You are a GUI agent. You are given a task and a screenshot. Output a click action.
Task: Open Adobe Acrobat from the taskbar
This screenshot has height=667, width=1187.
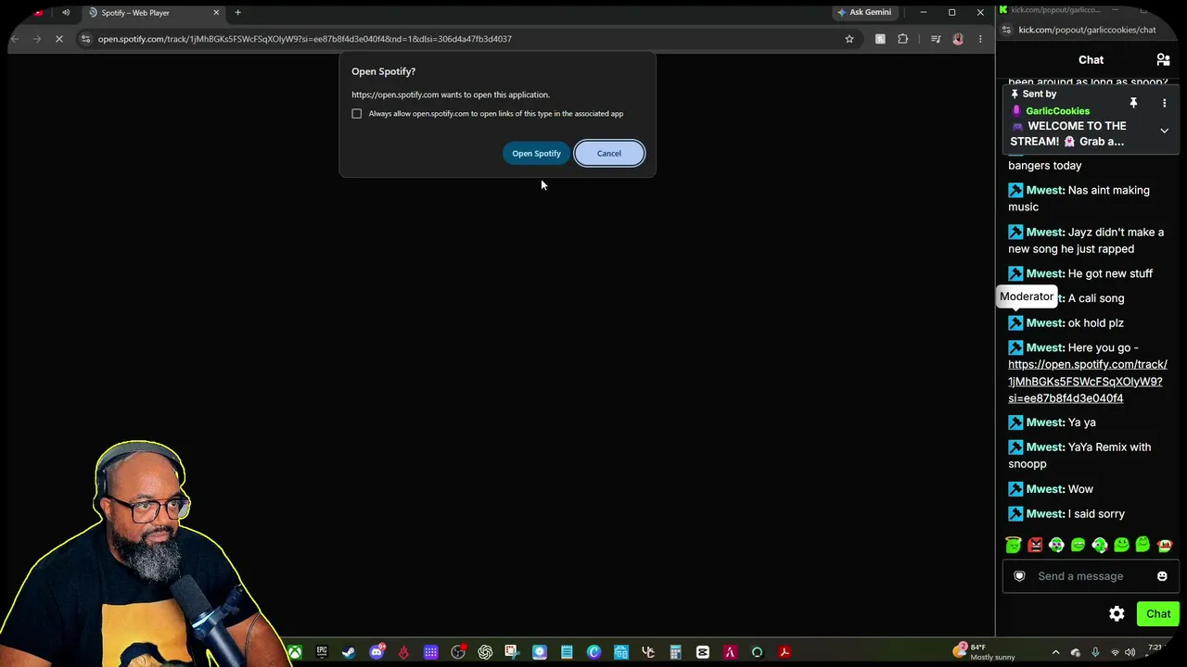785,652
